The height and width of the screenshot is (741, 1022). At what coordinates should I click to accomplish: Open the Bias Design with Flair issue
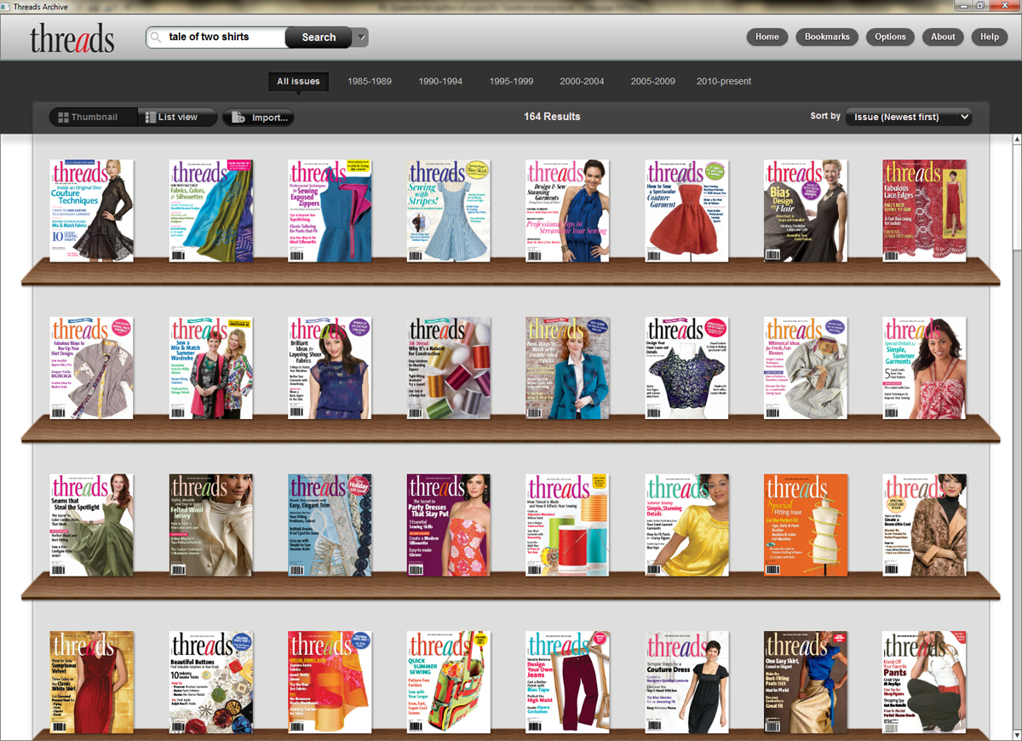[806, 210]
